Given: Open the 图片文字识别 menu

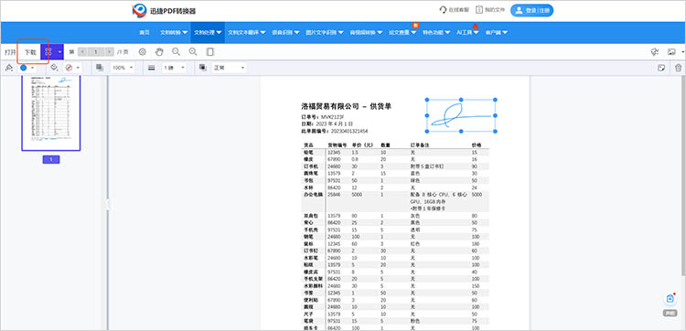Looking at the screenshot, I should (324, 32).
